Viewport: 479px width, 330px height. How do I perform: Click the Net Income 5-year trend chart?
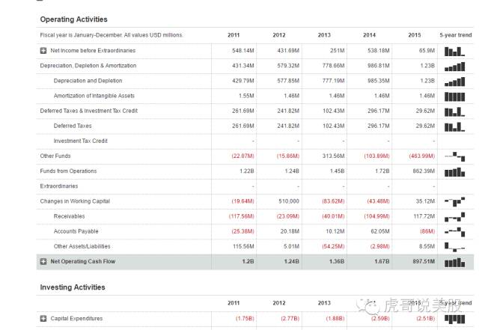point(454,51)
